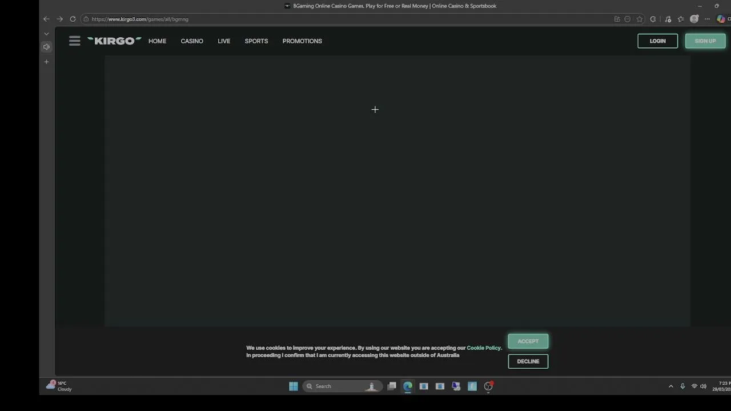Click the KIRGO logo
Viewport: 731px width, 411px height.
point(114,41)
